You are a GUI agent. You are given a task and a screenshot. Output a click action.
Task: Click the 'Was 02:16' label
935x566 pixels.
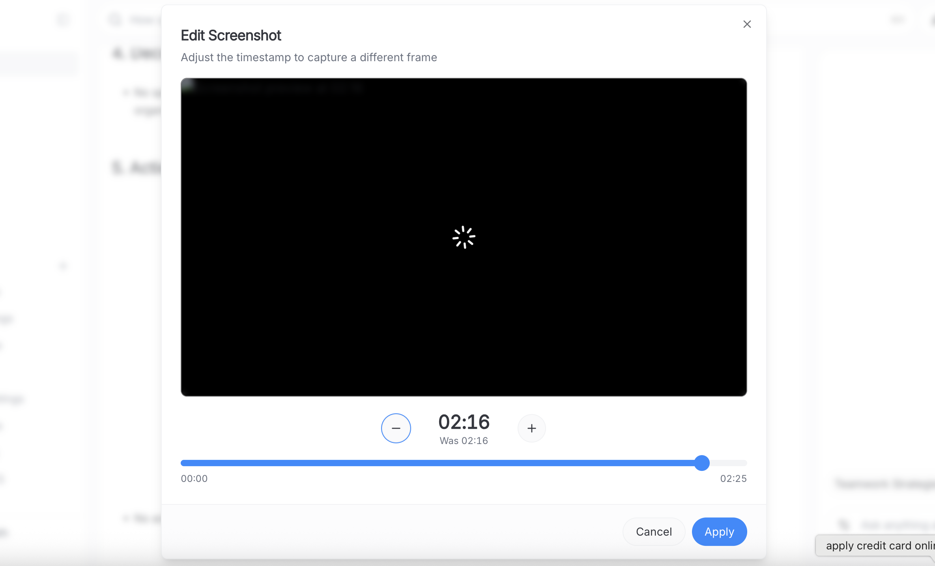point(463,441)
